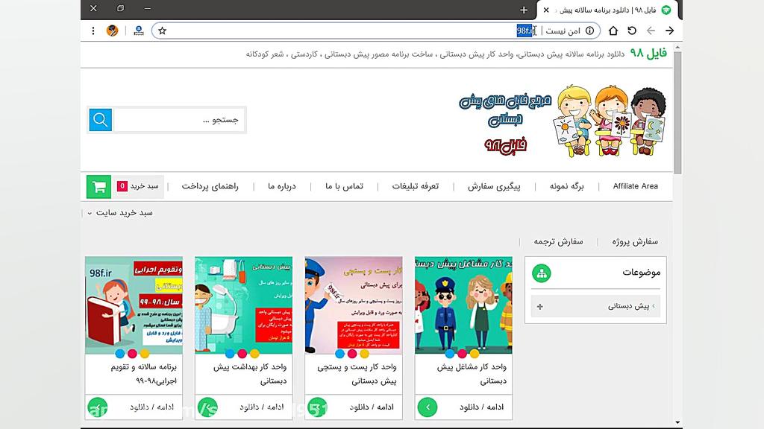Click the green موضوعات category icon
The height and width of the screenshot is (429, 764).
tap(542, 273)
